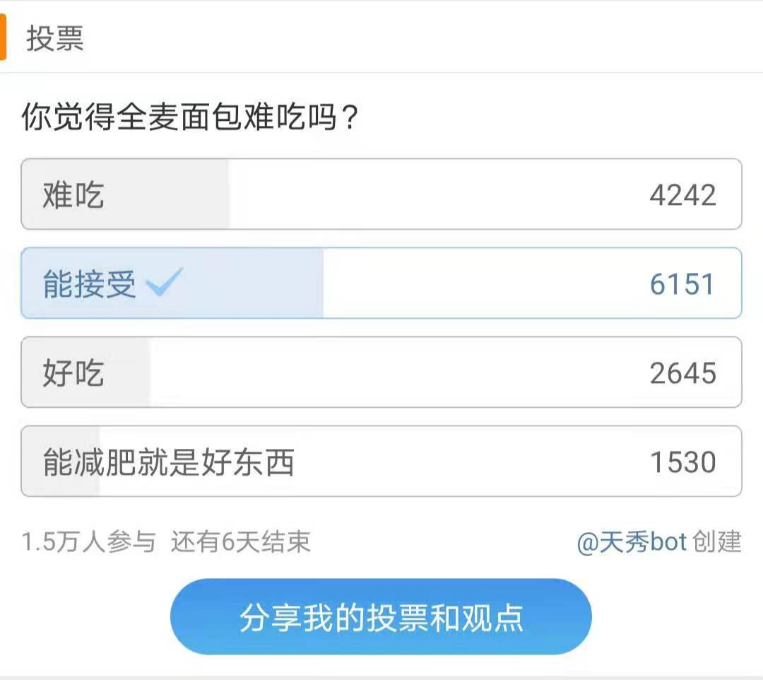Click the gray progress fill of 好吃

(x=127, y=373)
